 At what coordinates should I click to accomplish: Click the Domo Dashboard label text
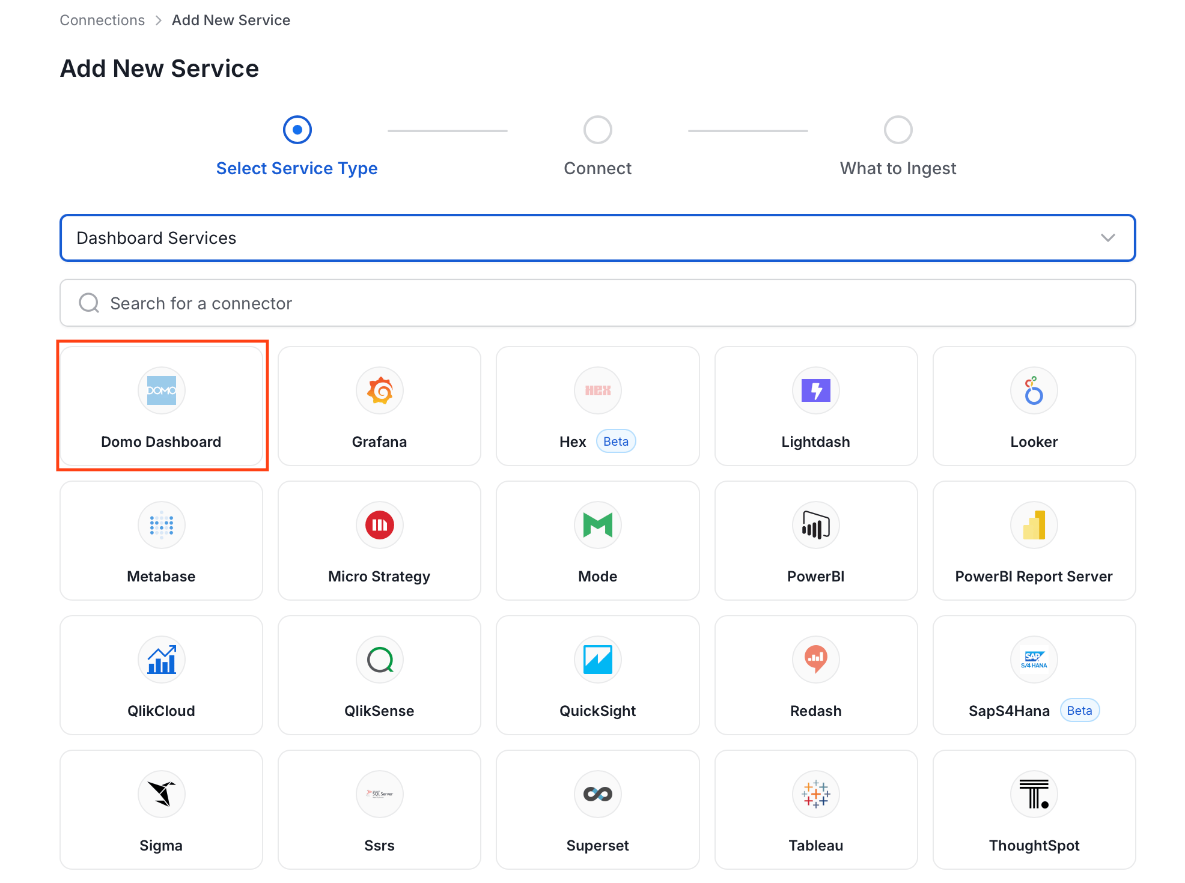pyautogui.click(x=161, y=441)
